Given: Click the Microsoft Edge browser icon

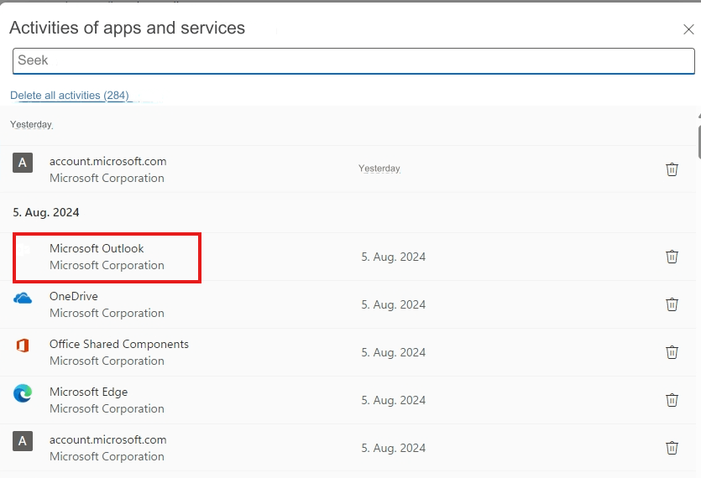Looking at the screenshot, I should click(x=23, y=393).
